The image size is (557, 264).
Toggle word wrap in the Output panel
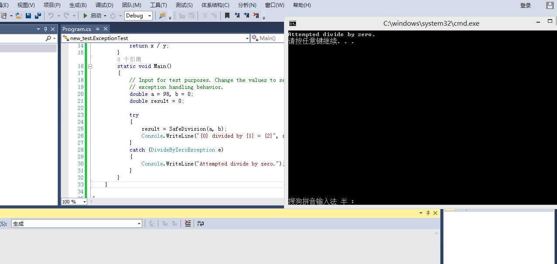point(201,223)
